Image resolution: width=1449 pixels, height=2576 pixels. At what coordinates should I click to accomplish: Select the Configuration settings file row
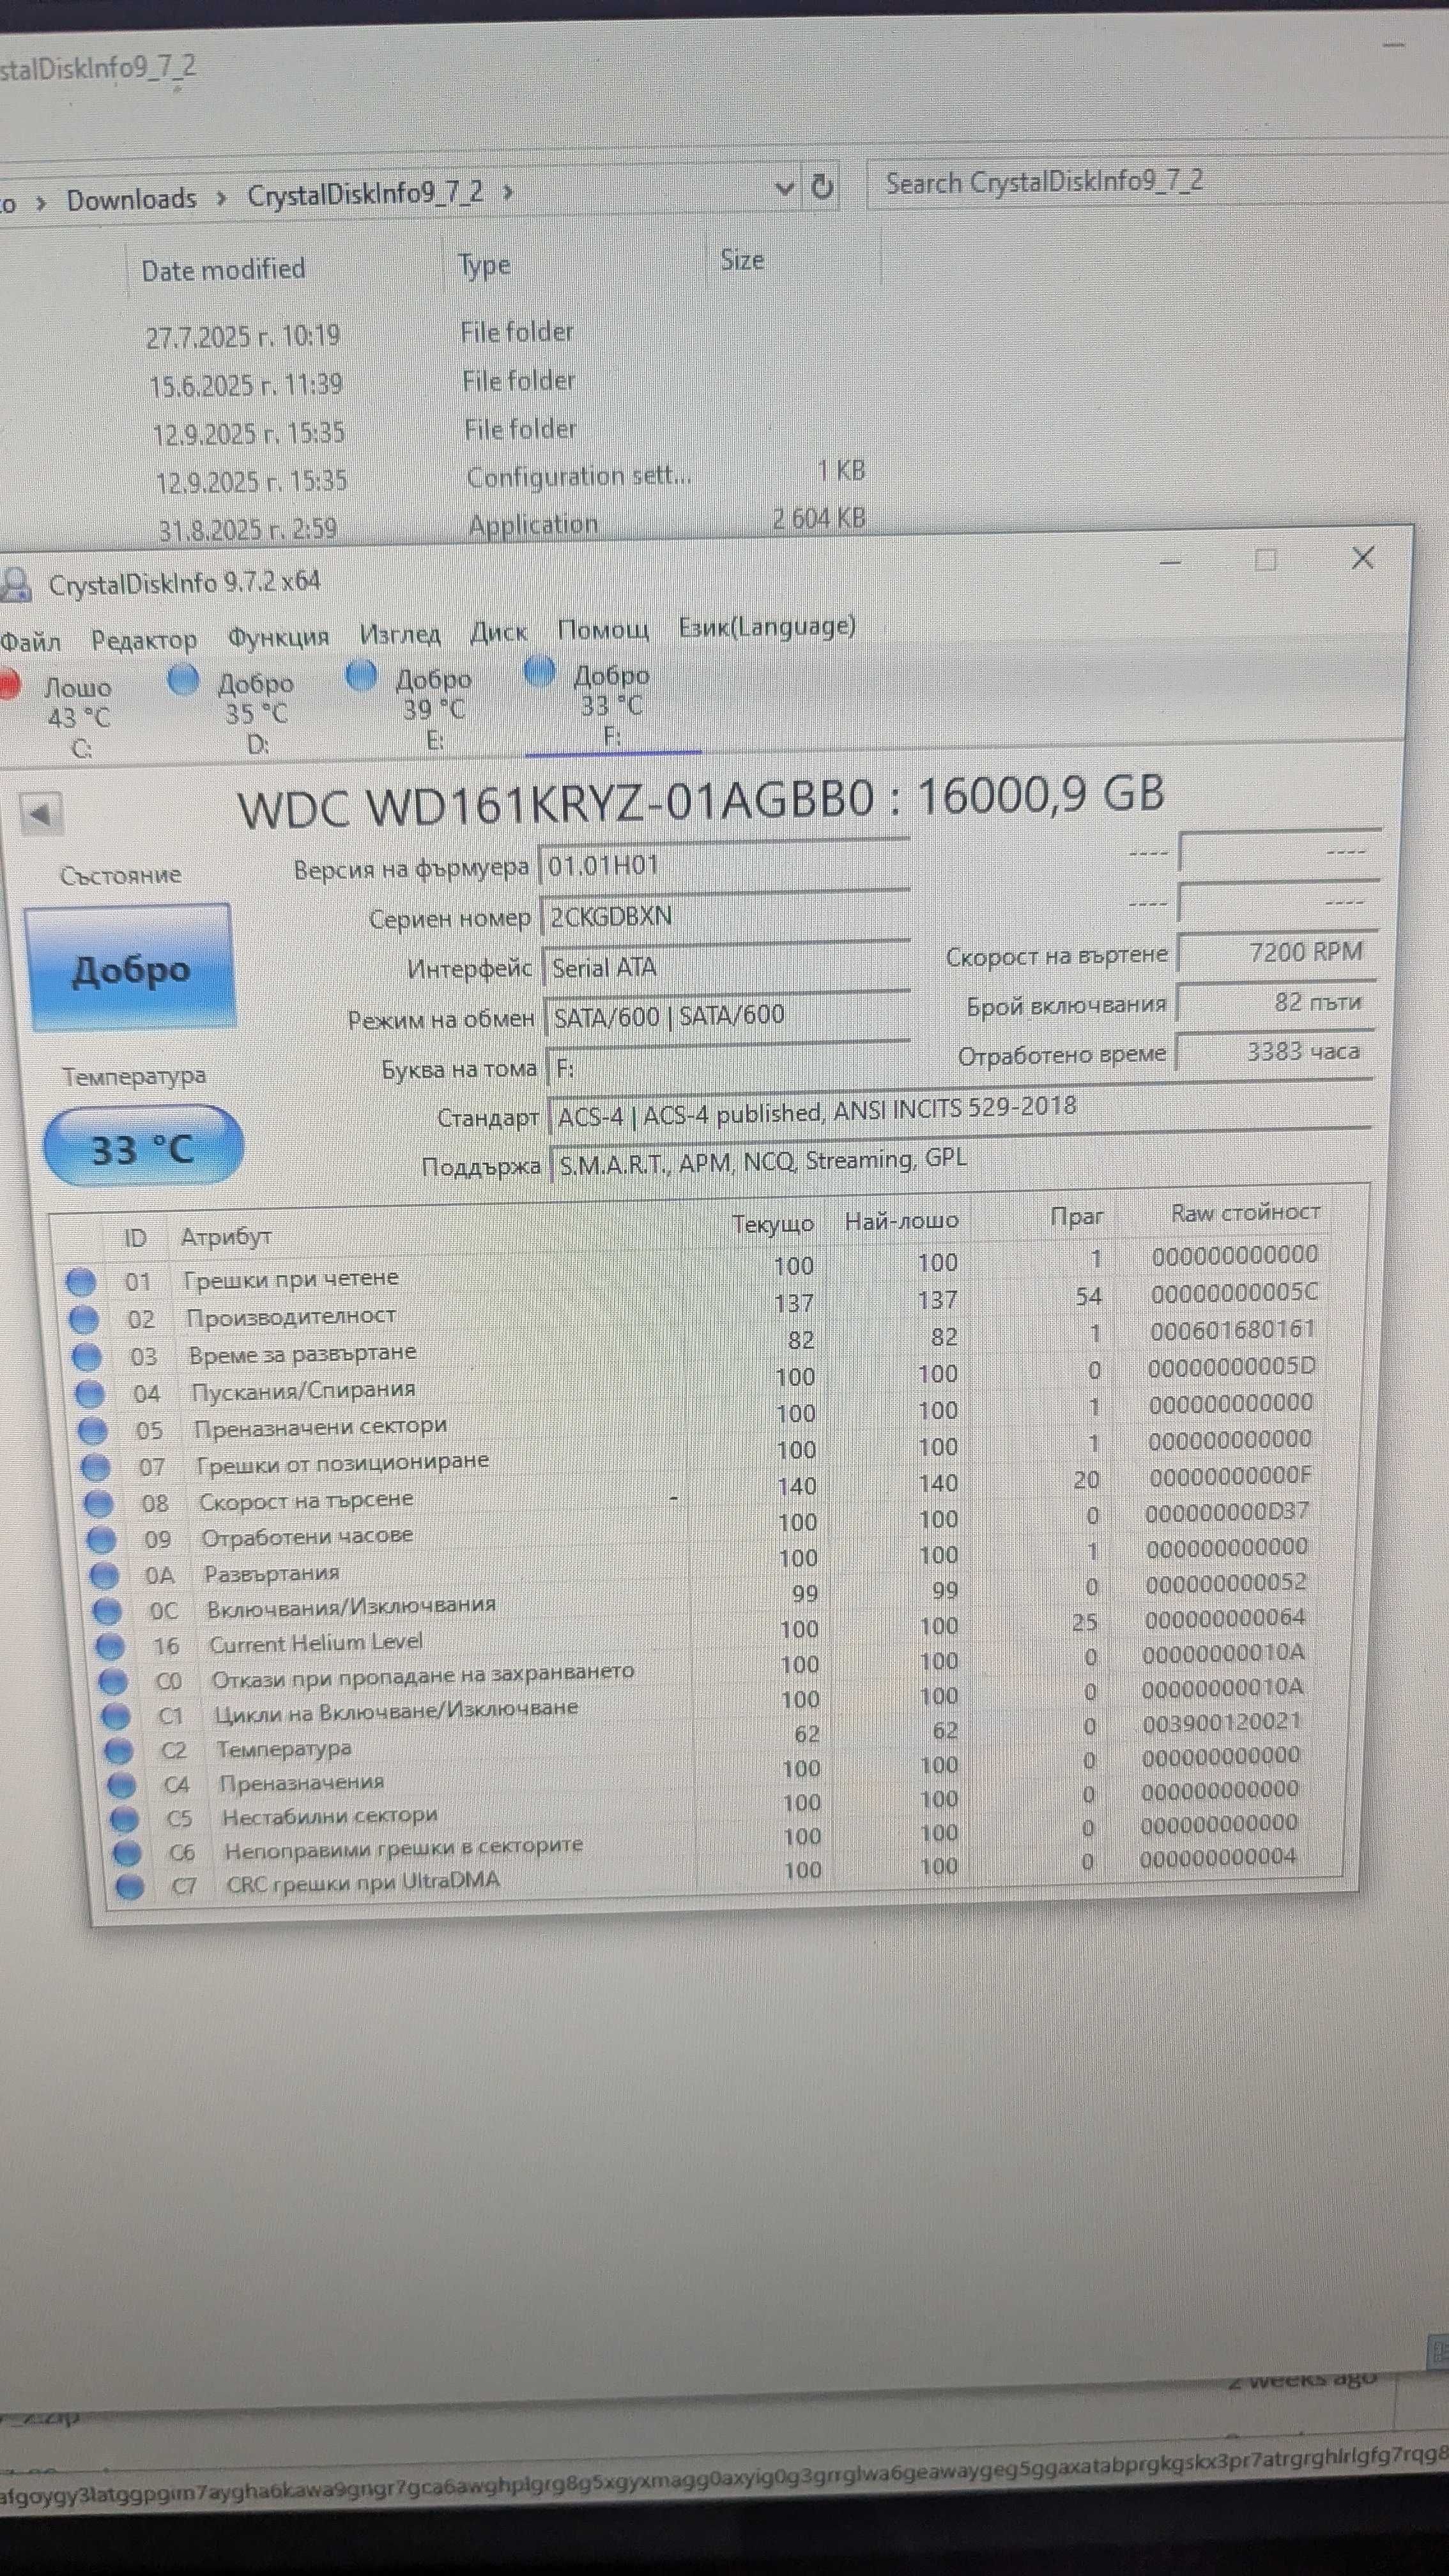coord(510,477)
